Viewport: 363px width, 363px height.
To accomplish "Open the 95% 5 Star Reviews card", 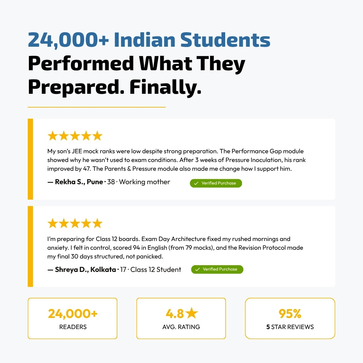I will (x=290, y=318).
